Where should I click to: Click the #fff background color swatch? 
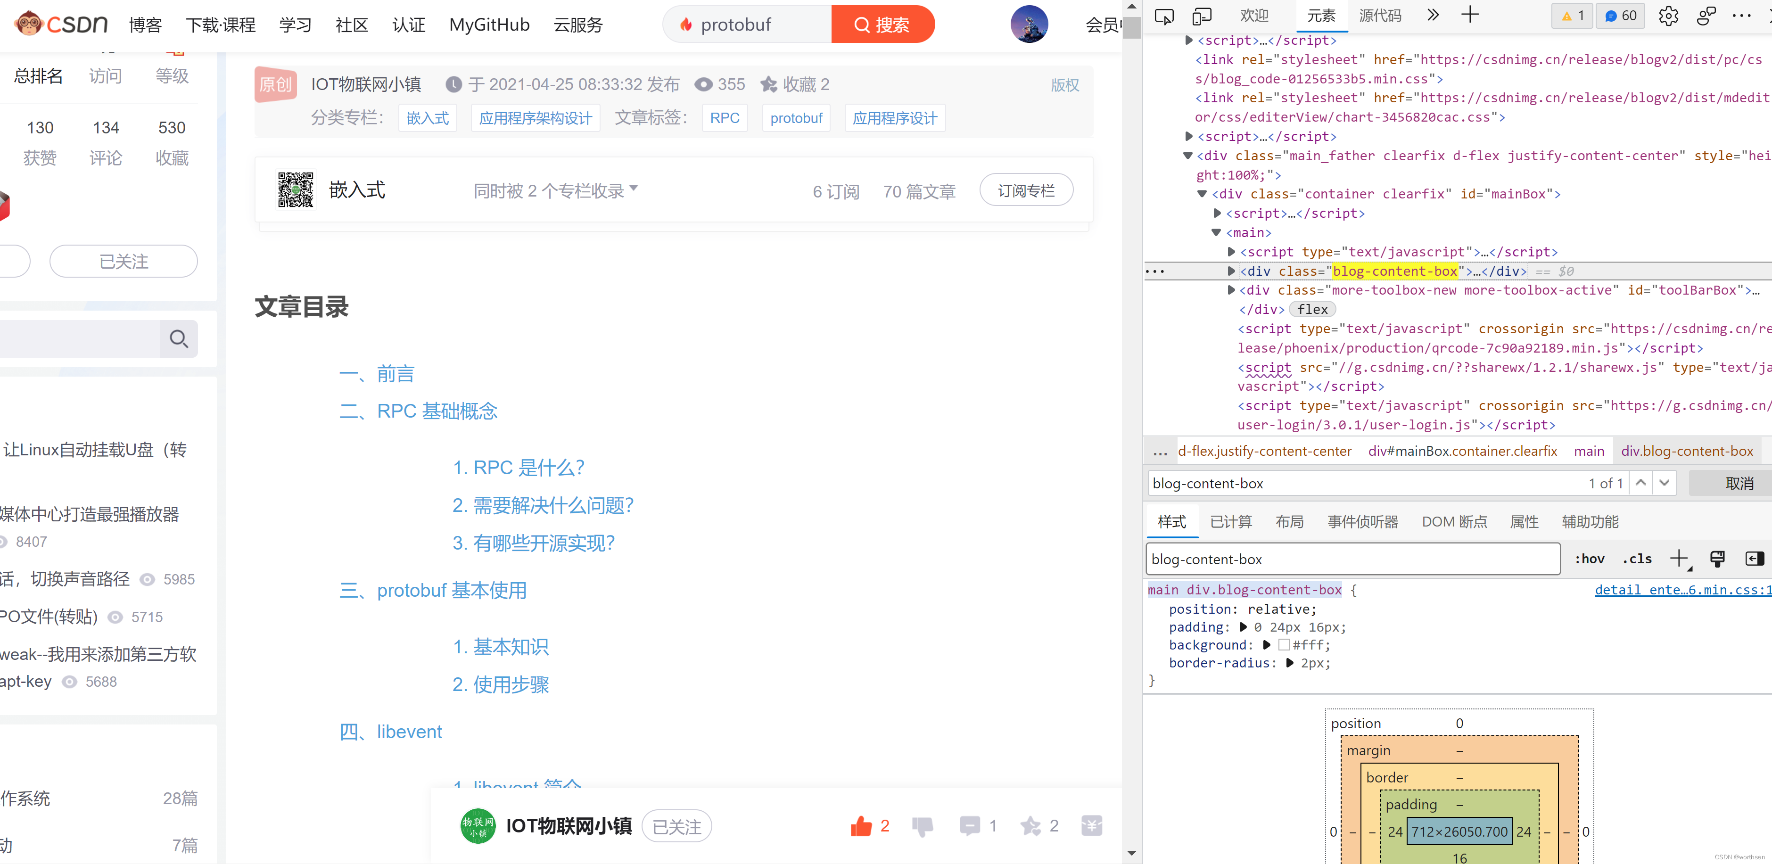(1284, 644)
